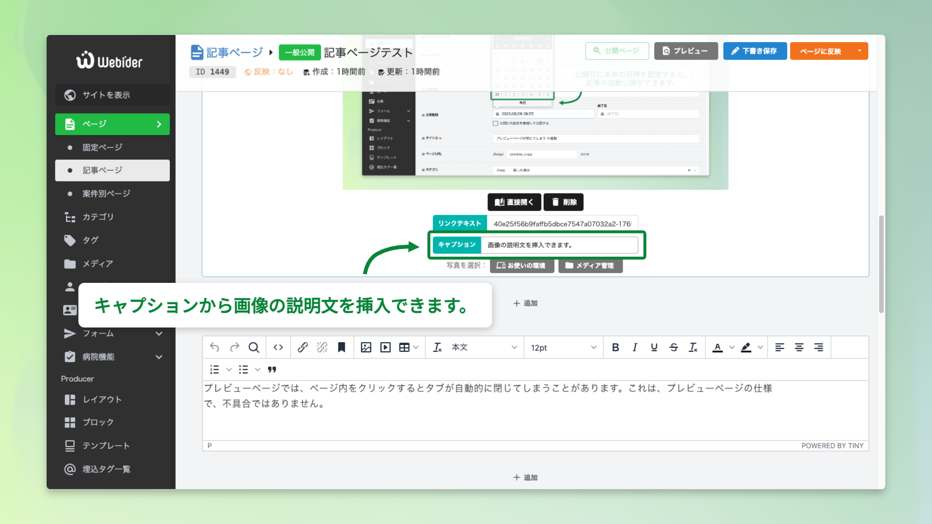This screenshot has height=524, width=932.
Task: Click the find and replace magnifier icon
Action: [253, 347]
